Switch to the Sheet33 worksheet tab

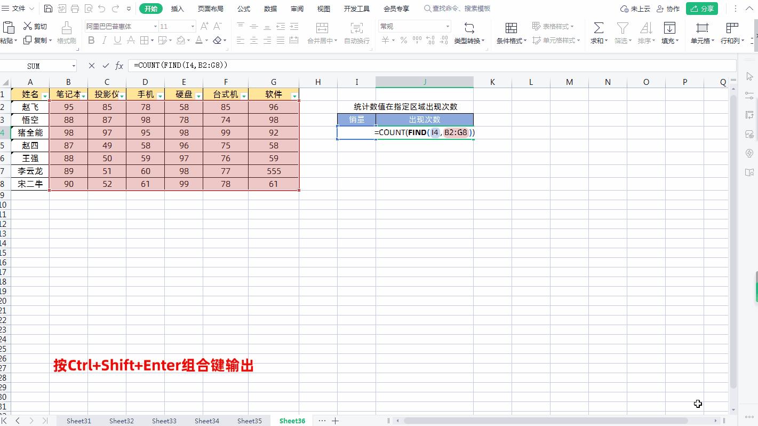[164, 421]
